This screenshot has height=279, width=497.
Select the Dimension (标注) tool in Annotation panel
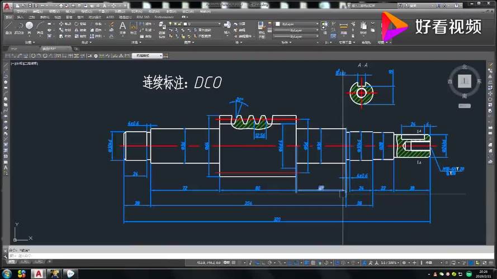[x=134, y=28]
